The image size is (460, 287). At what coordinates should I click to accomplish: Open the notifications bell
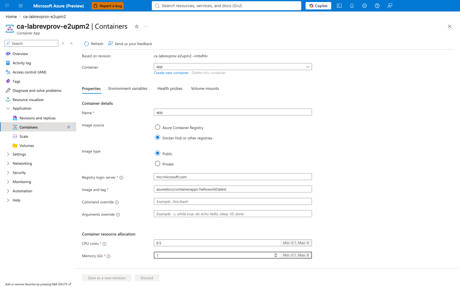coord(352,6)
